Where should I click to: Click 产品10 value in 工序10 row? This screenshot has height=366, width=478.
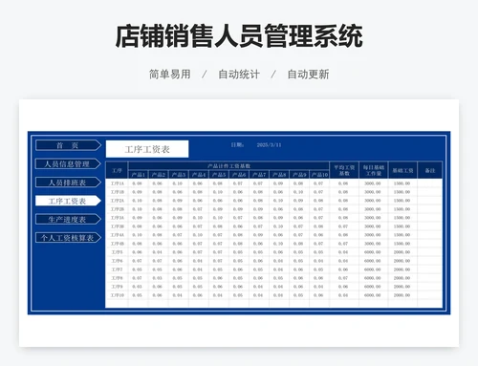pos(318,295)
